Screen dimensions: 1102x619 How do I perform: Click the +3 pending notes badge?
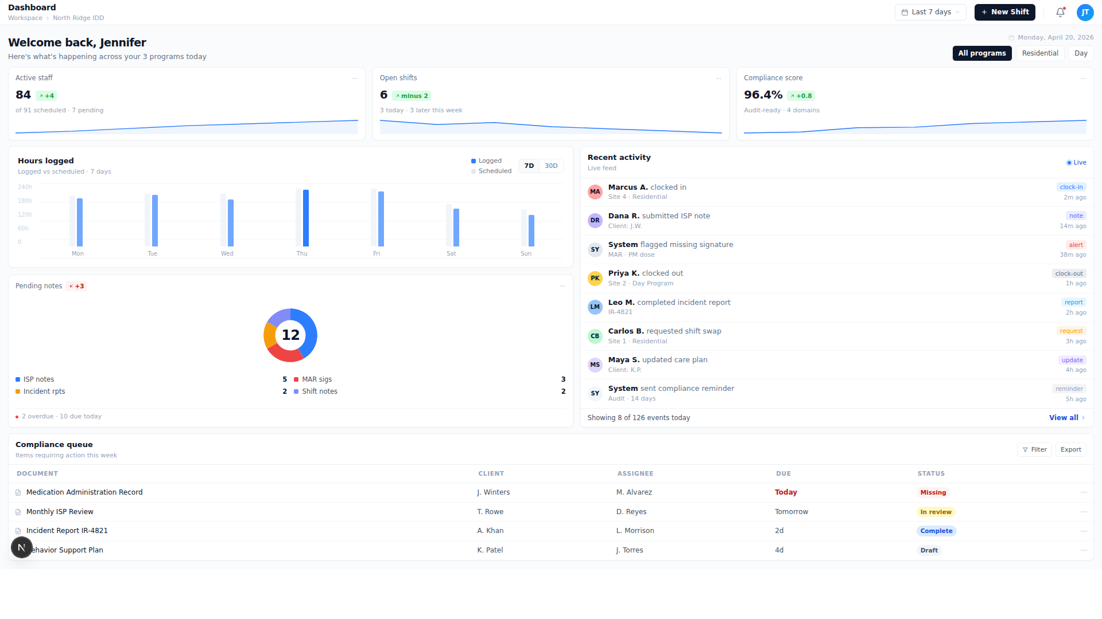(77, 287)
